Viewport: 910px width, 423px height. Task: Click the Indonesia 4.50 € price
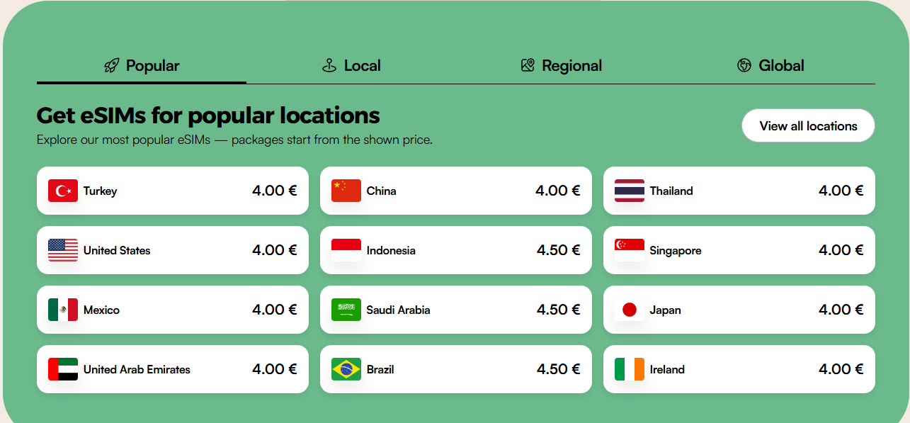pyautogui.click(x=558, y=250)
